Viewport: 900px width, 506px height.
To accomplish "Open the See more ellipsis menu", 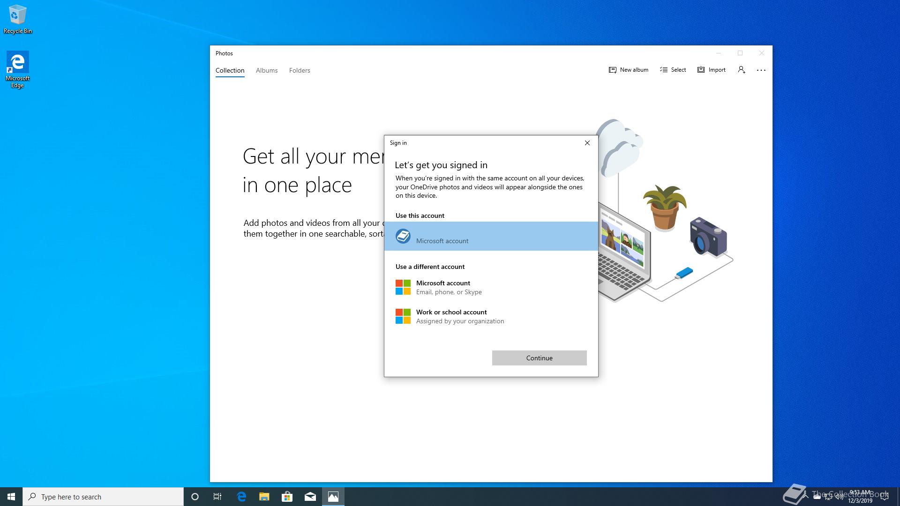I will click(761, 70).
